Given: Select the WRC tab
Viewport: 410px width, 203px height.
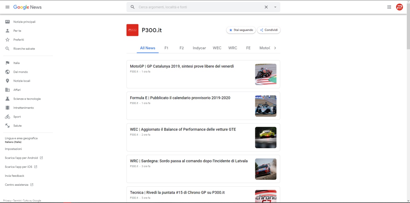Looking at the screenshot, I should pyautogui.click(x=233, y=48).
